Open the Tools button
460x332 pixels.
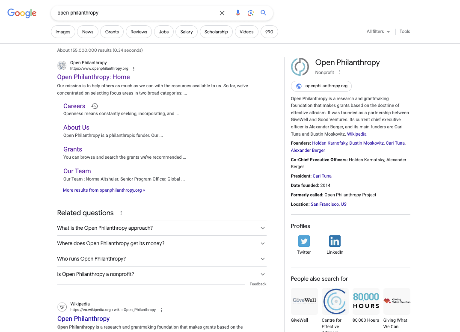(404, 31)
